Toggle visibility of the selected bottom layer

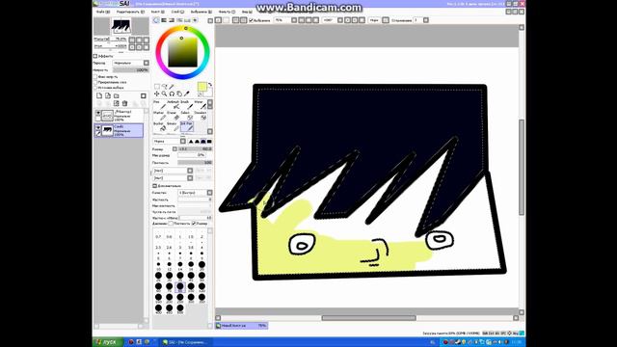(x=98, y=127)
